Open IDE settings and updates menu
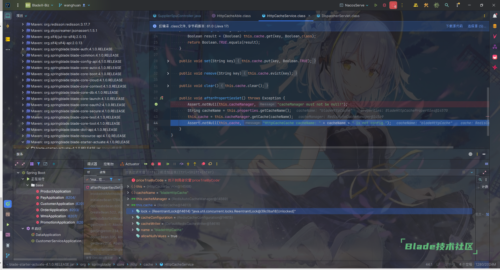Image resolution: width=500 pixels, height=270 pixels. click(458, 5)
